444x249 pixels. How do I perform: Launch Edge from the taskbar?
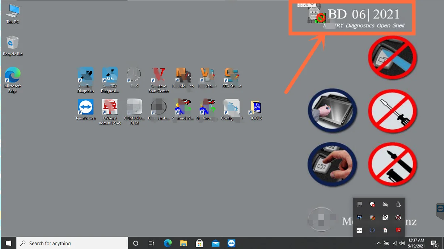pos(168,243)
